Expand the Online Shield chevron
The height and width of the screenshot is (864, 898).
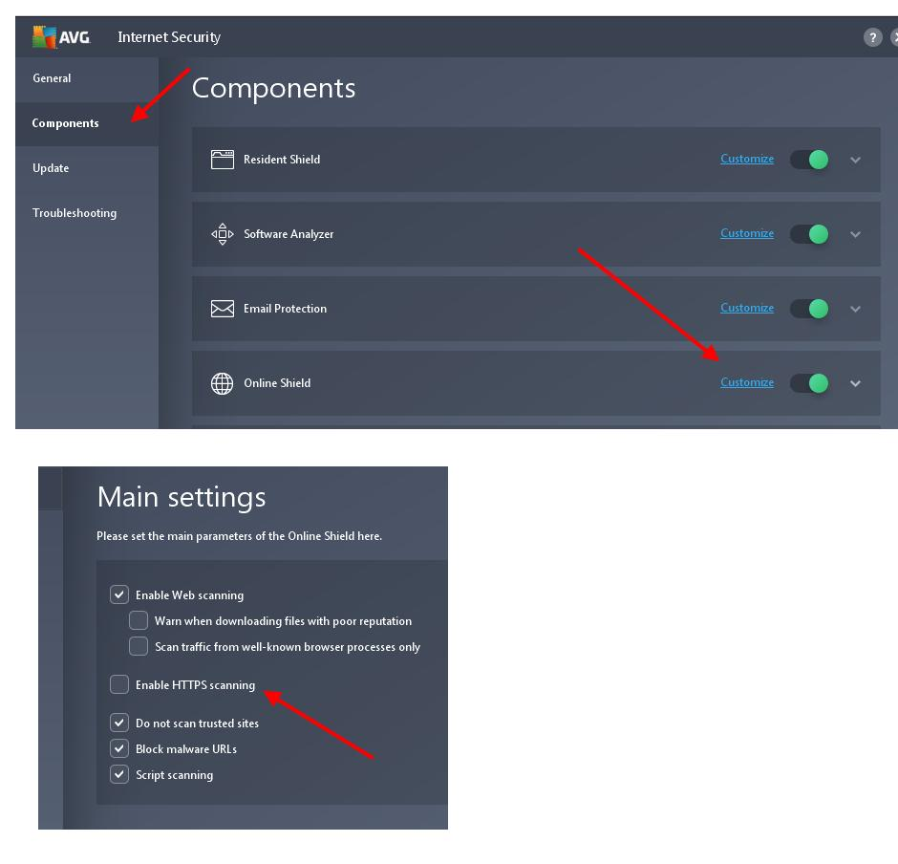(855, 383)
